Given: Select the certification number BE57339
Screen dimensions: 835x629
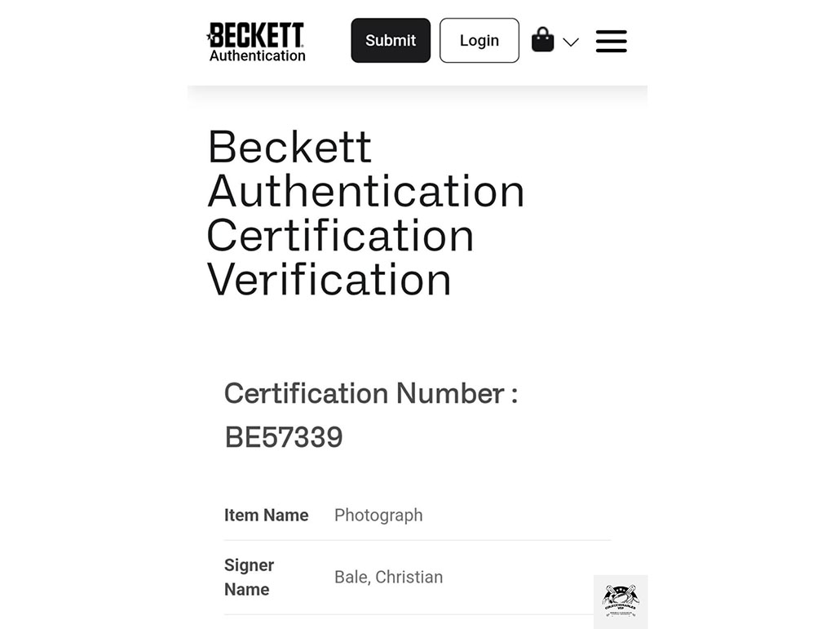Looking at the screenshot, I should [x=284, y=437].
